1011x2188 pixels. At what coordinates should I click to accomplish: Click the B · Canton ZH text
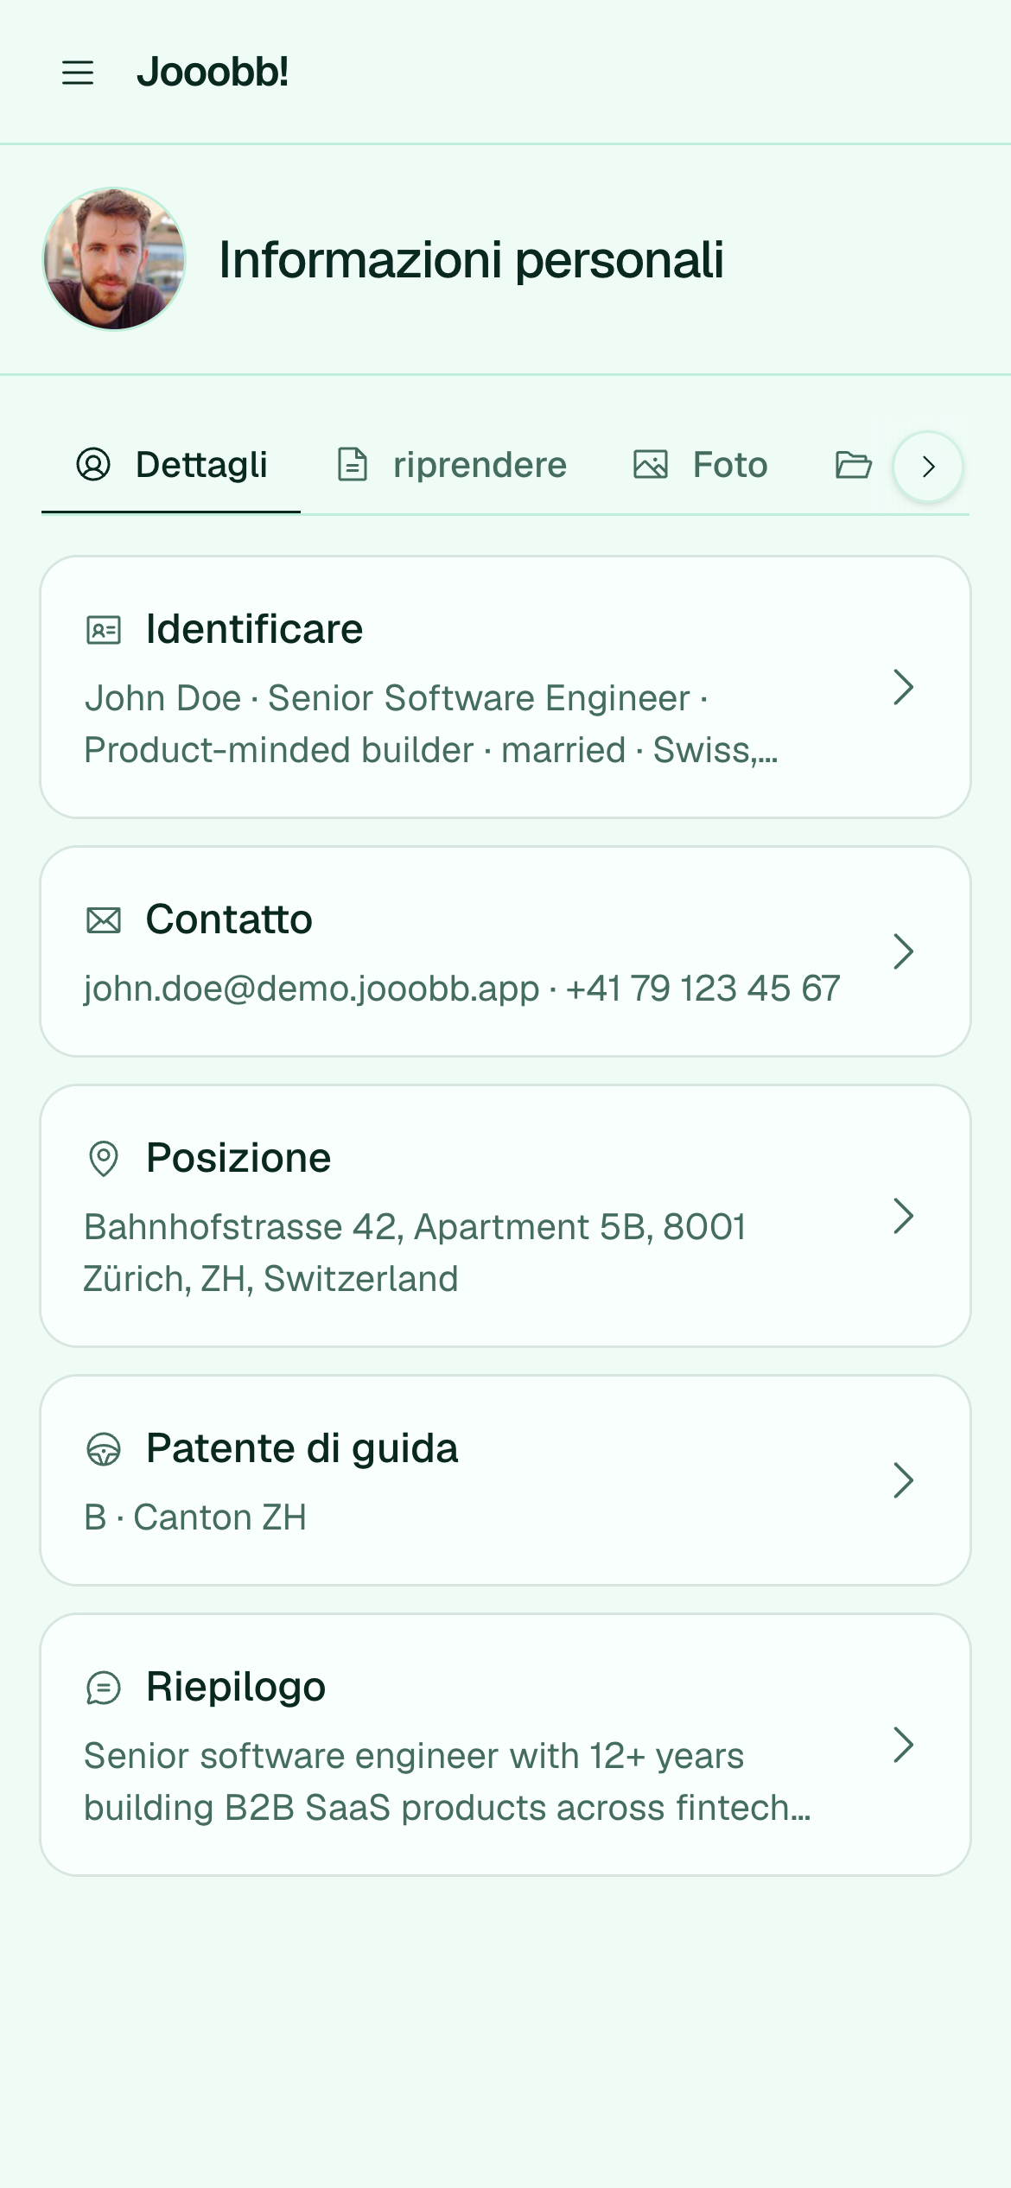(x=195, y=1517)
